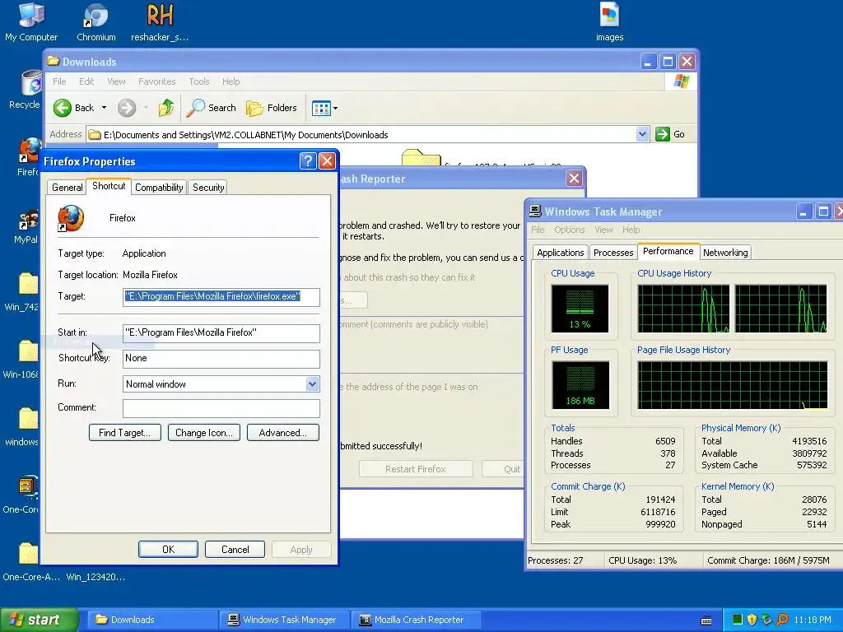Screen dimensions: 843x632
Task: Click Cancel in Firefox Properties
Action: 235,549
